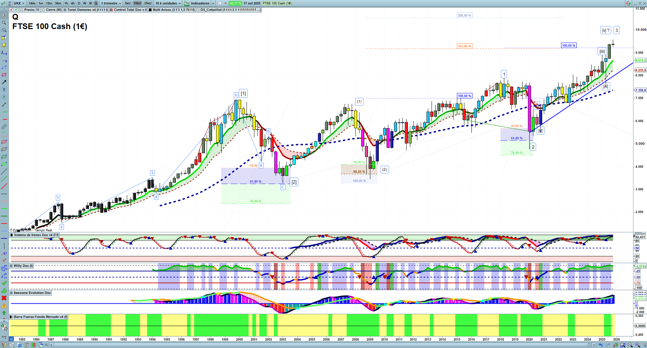The height and width of the screenshot is (348, 647).
Task: Click the yellow alarm bell tool
Action: pyautogui.click(x=4, y=45)
